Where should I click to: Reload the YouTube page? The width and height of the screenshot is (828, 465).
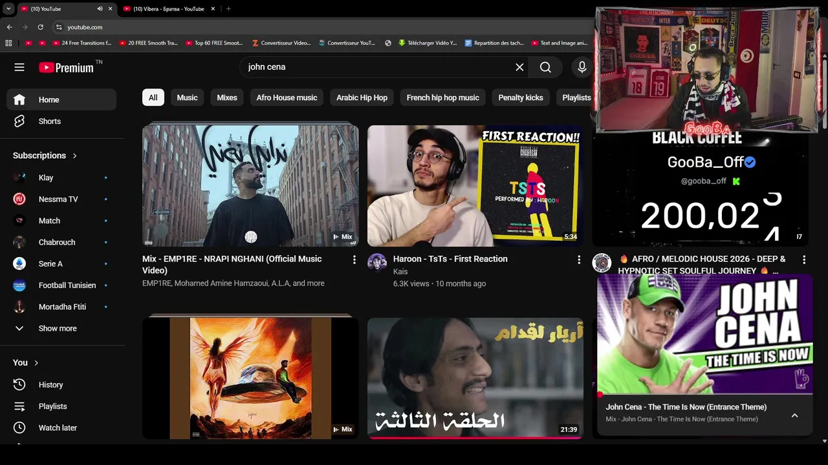(40, 27)
